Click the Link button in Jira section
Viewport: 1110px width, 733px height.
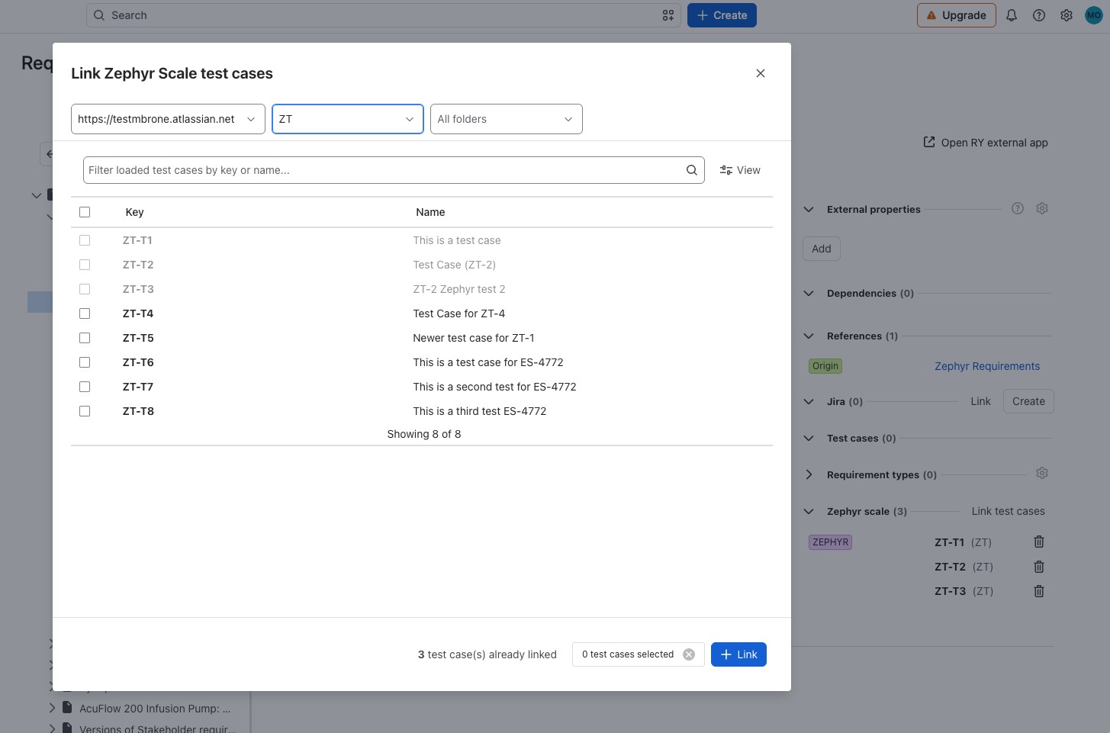pyautogui.click(x=980, y=401)
